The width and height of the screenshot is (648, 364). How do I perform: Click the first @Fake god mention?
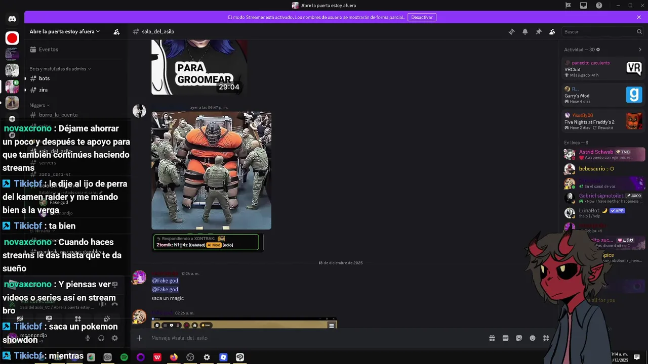(165, 281)
